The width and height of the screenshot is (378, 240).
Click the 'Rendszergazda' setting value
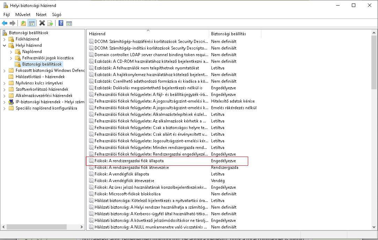(225, 167)
